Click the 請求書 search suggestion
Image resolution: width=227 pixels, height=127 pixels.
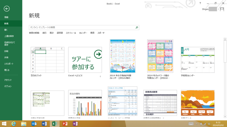60,33
